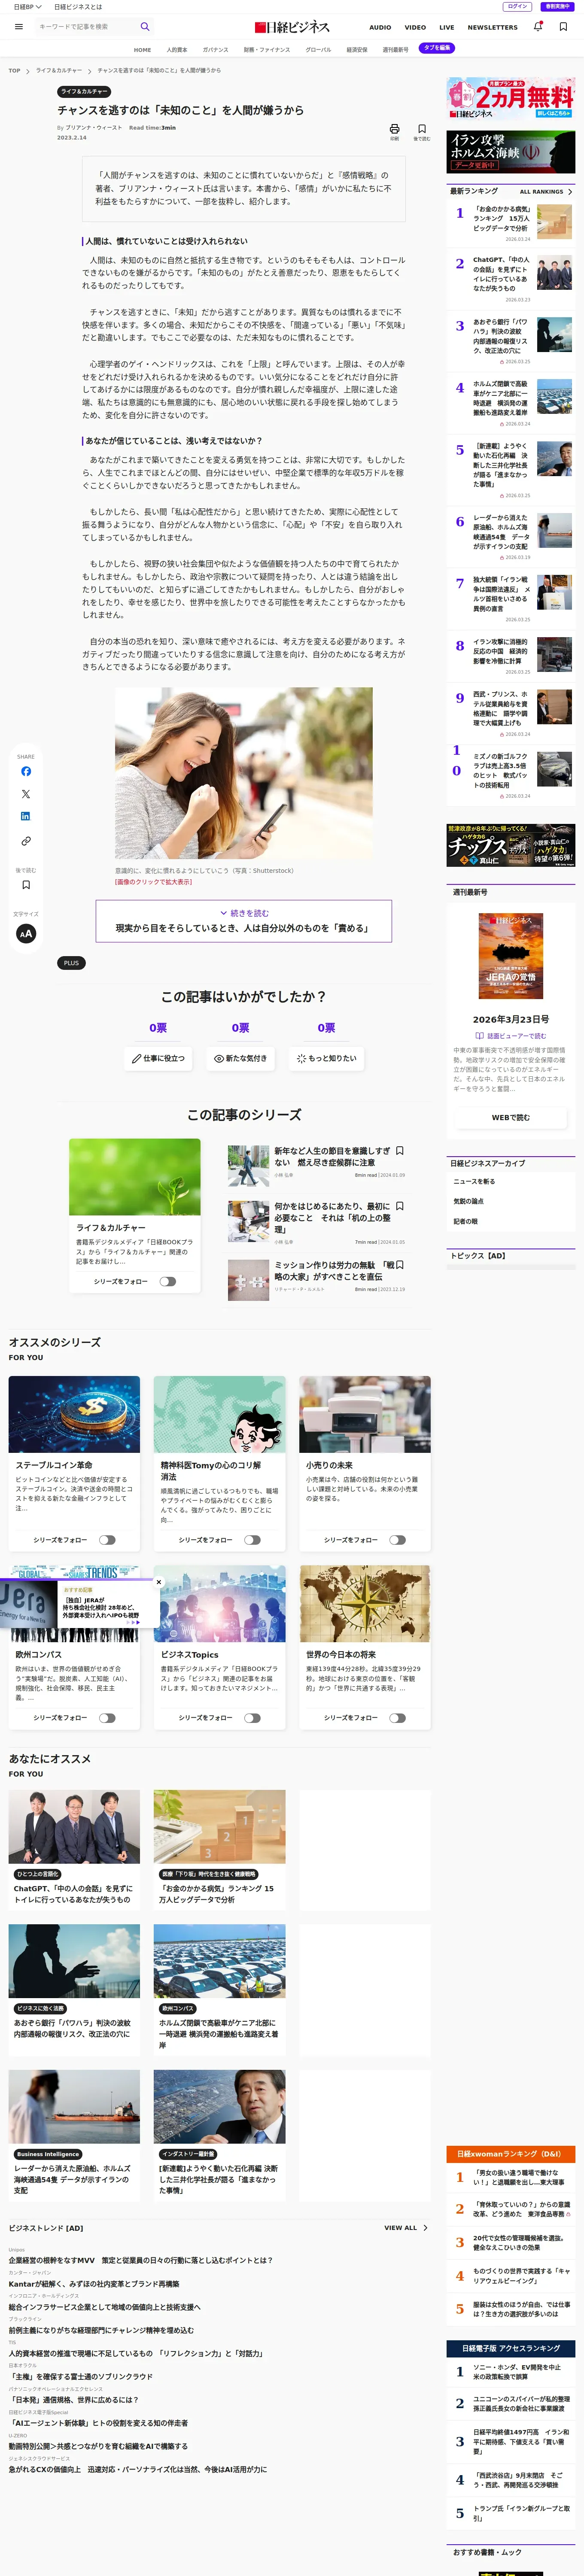Screen dimensions: 584x2576
Task: Open ALL RANKINGS chevron link
Action: 546,191
